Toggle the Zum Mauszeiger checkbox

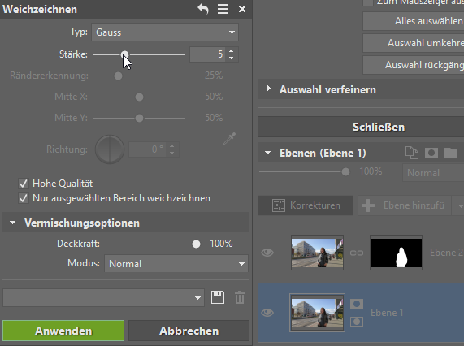(x=368, y=2)
